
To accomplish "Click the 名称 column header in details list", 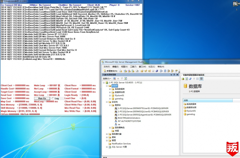I will click(208, 100).
